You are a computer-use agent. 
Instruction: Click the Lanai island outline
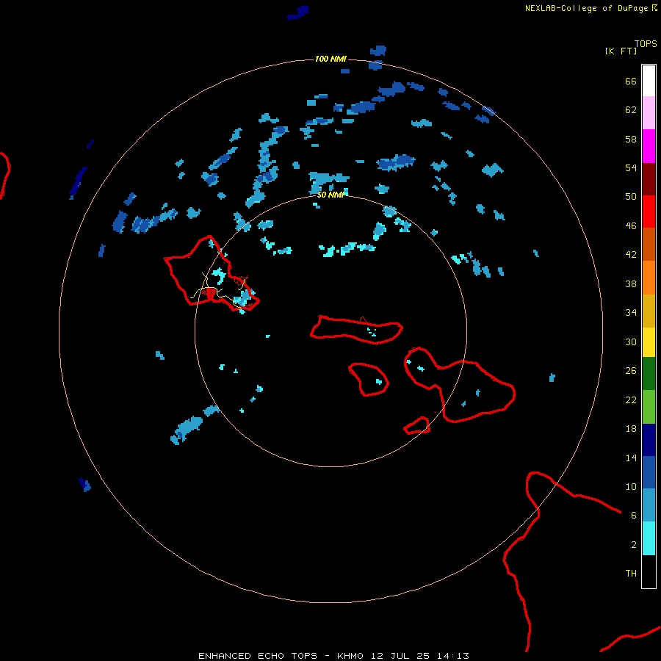click(369, 380)
